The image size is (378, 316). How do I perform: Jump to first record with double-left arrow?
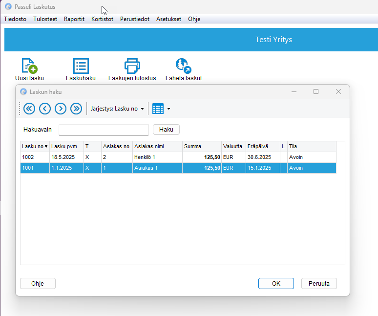pyautogui.click(x=29, y=109)
